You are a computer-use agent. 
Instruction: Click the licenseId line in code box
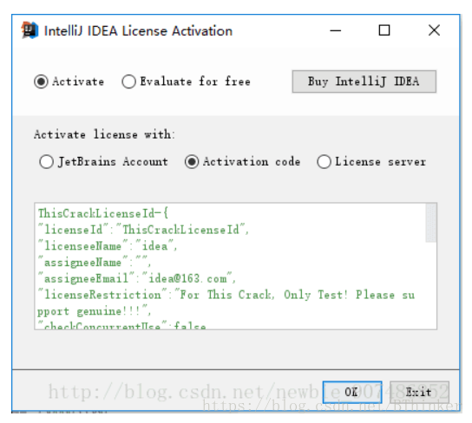coord(143,230)
